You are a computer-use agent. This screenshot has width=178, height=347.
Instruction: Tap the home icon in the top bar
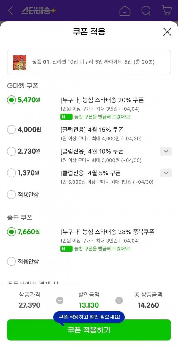pos(125,11)
